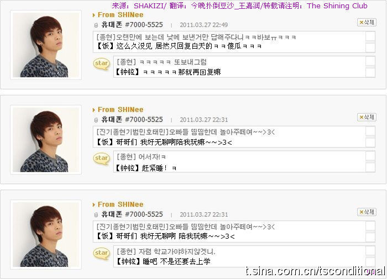Click The Shining Club credit text

(x=337, y=6)
